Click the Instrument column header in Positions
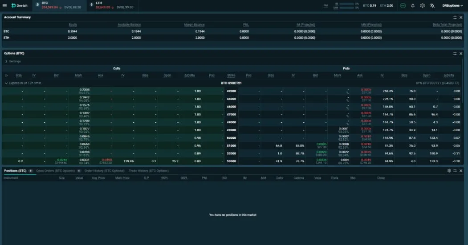 coord(11,178)
